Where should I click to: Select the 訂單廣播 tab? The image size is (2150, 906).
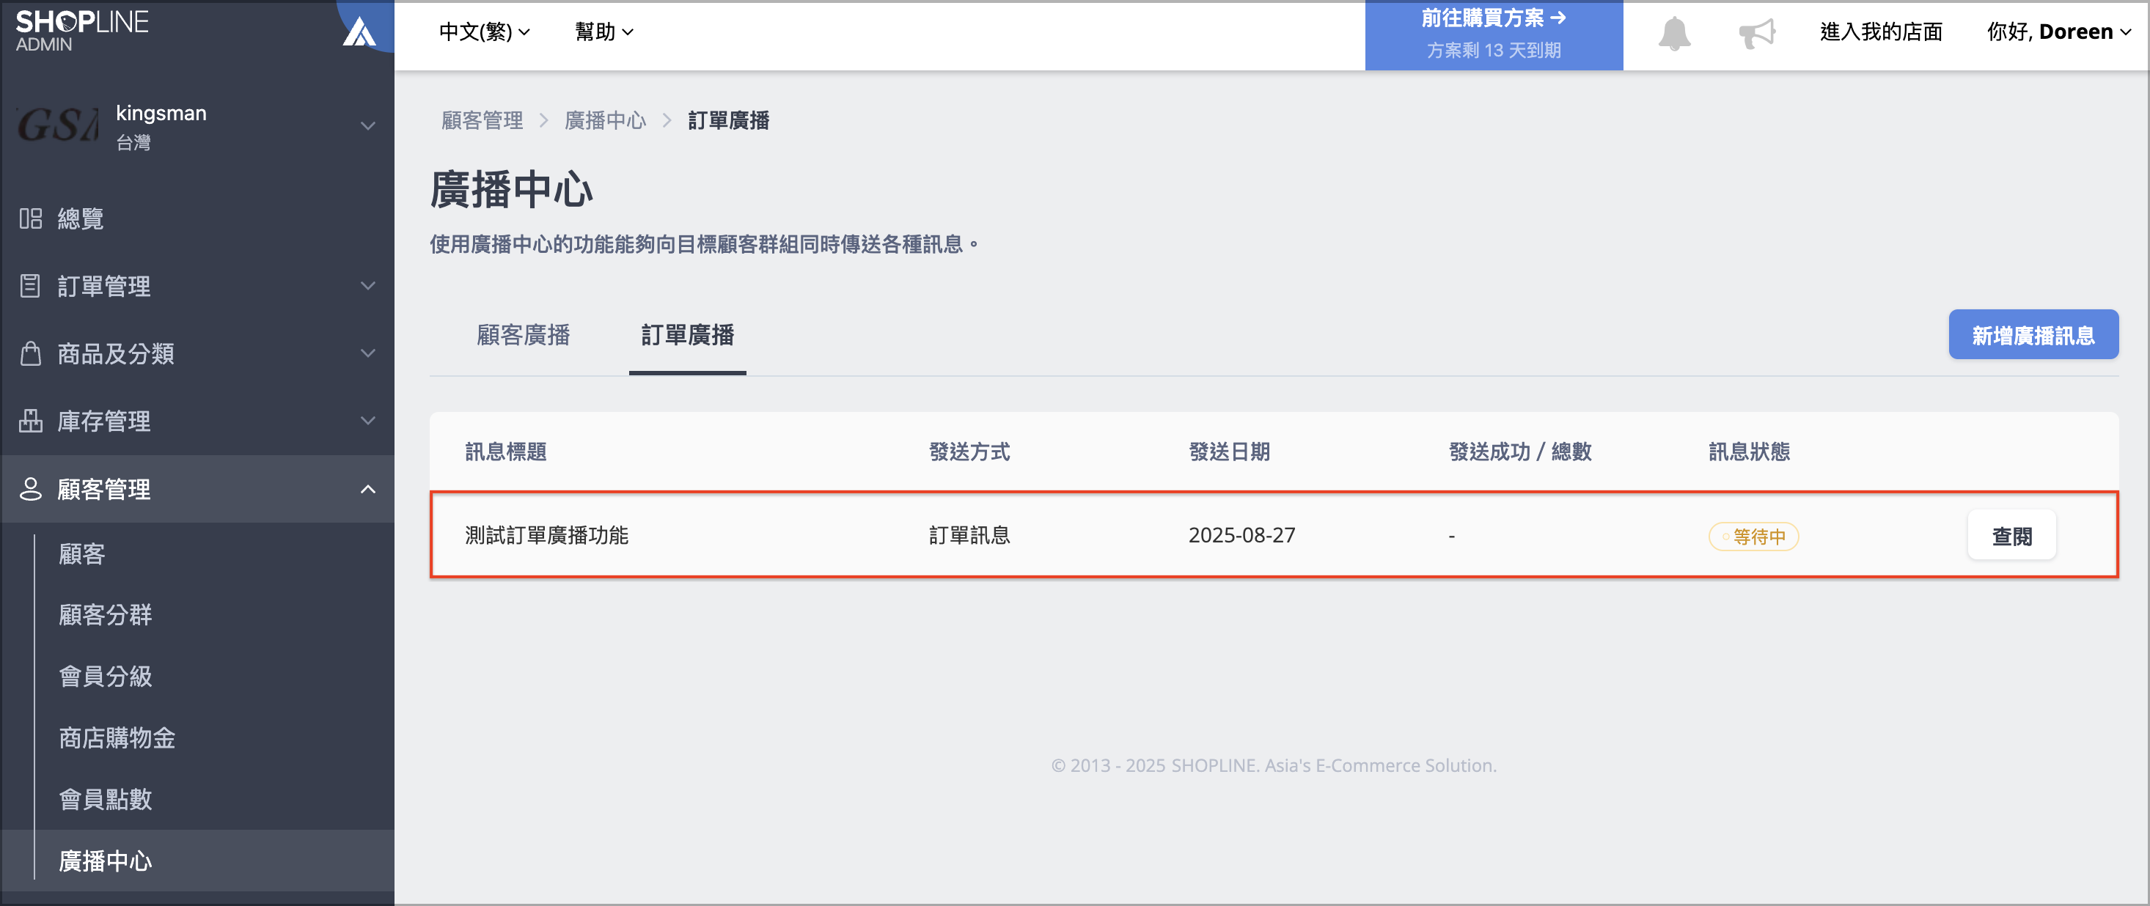[x=688, y=336]
